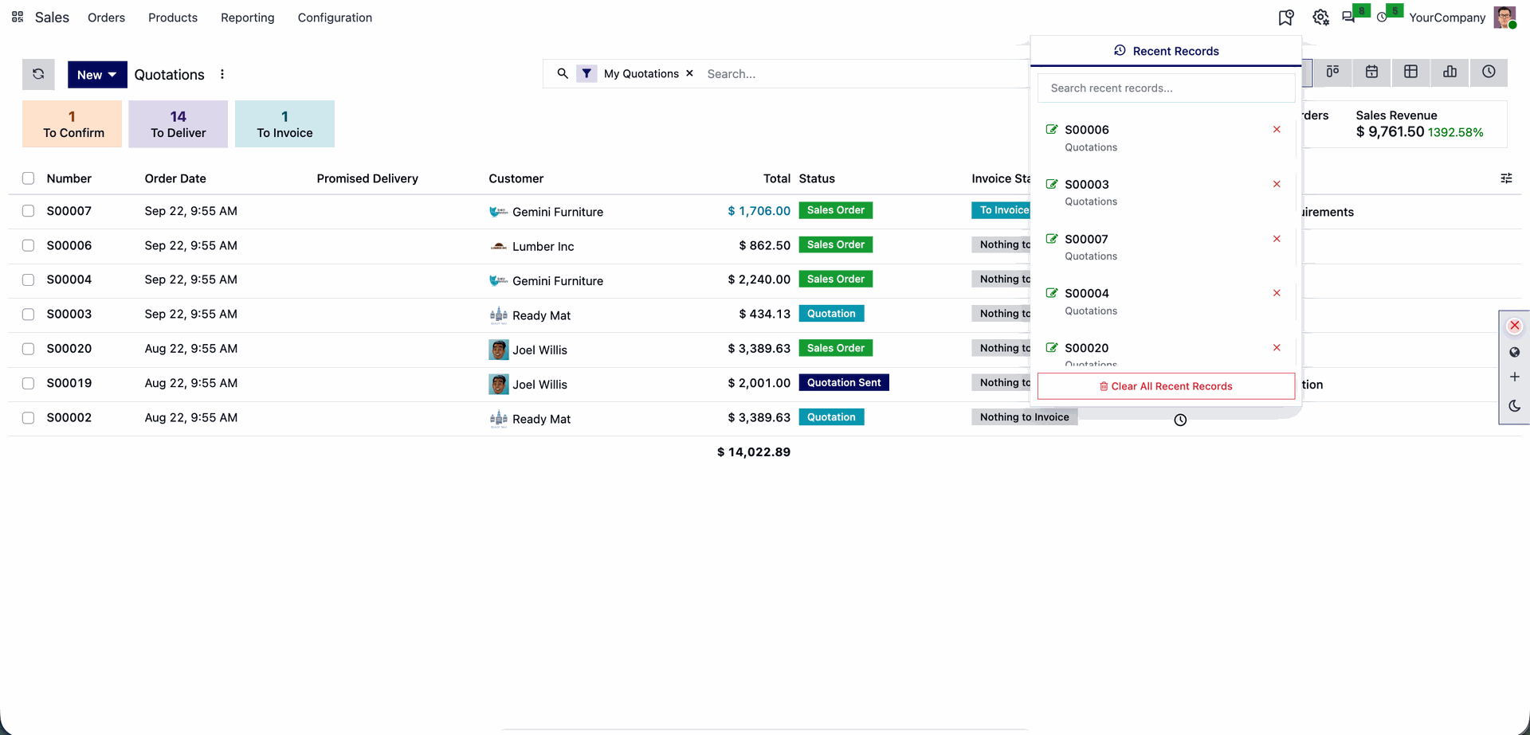
Task: Open the apps grid menu icon
Action: tap(18, 17)
